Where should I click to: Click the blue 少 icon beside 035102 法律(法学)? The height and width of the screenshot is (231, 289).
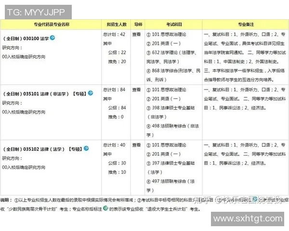tap(86, 148)
